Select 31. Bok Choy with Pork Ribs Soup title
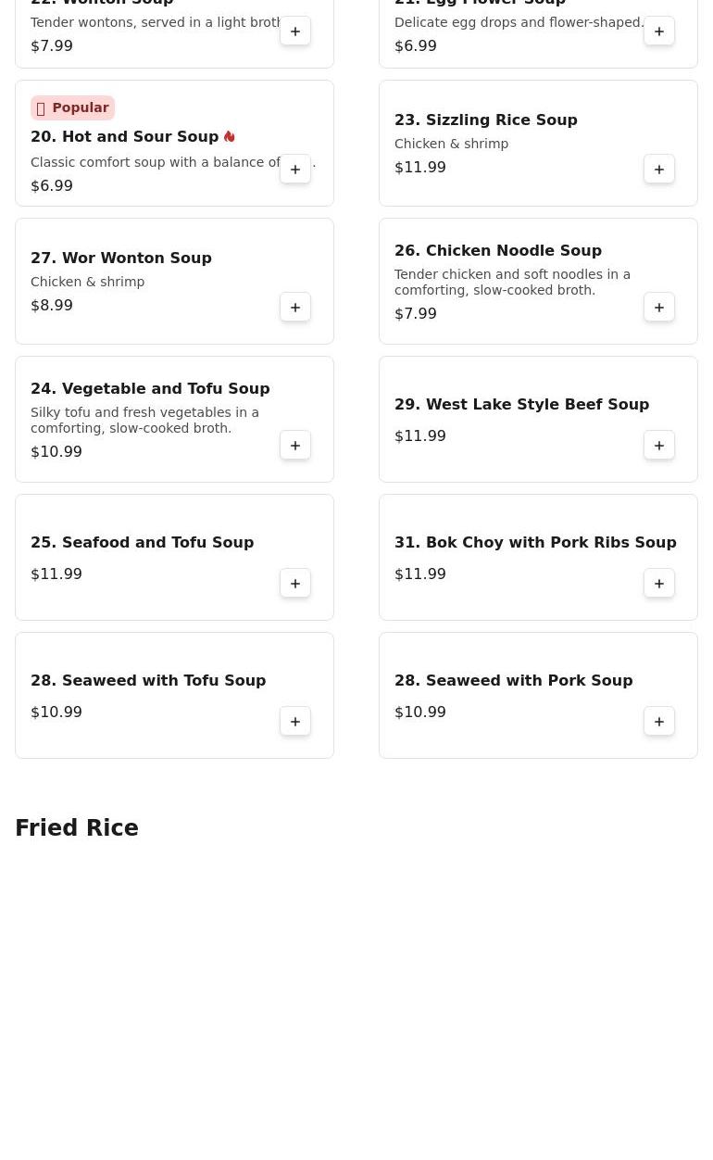This screenshot has height=1160, width=713. pyautogui.click(x=535, y=542)
